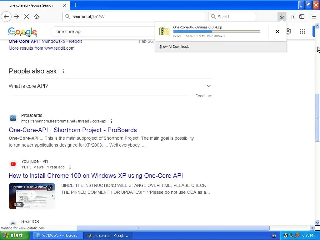This screenshot has height=240, width=320.
Task: Open the Google apps grid
Action: pyautogui.click(x=302, y=31)
